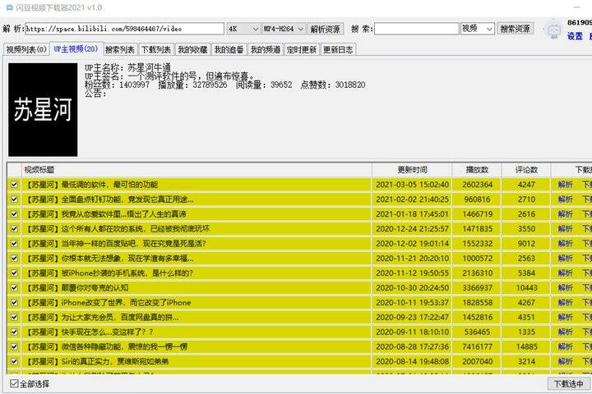The image size is (592, 394).
Task: Click 解析 link for the 2021-02-02 video
Action: pyautogui.click(x=565, y=199)
